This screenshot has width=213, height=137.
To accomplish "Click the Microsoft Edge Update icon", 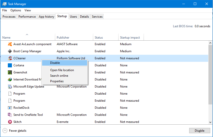I will tap(10, 87).
